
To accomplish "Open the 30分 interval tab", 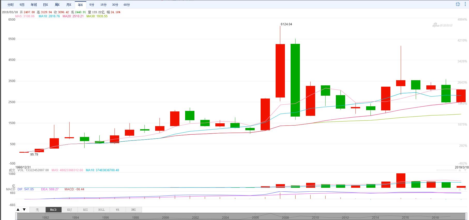I will point(115,5).
